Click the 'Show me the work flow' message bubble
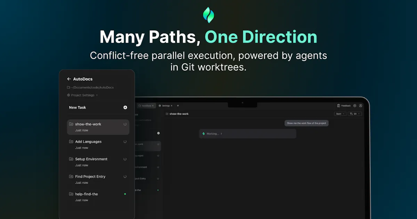The height and width of the screenshot is (219, 417). coord(306,123)
